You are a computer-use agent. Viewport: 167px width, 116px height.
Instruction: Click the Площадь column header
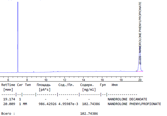click(44, 85)
